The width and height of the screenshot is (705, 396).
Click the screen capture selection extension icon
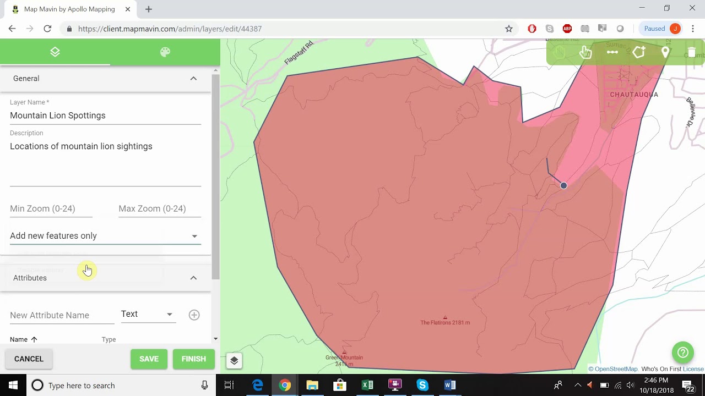pos(585,29)
